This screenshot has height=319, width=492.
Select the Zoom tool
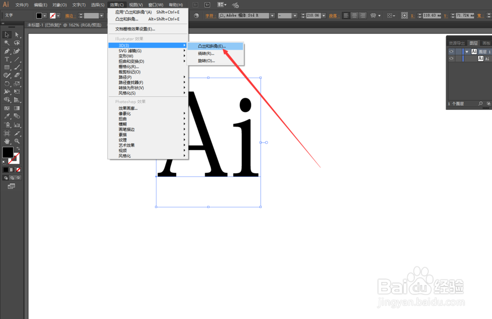click(17, 142)
